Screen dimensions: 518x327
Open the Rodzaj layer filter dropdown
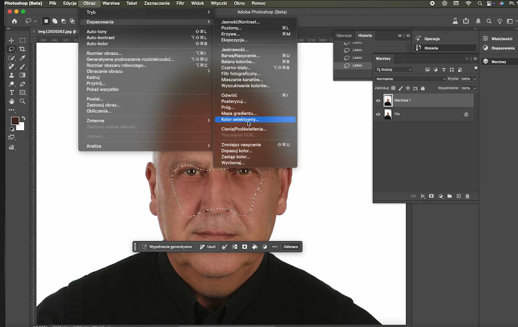[394, 70]
